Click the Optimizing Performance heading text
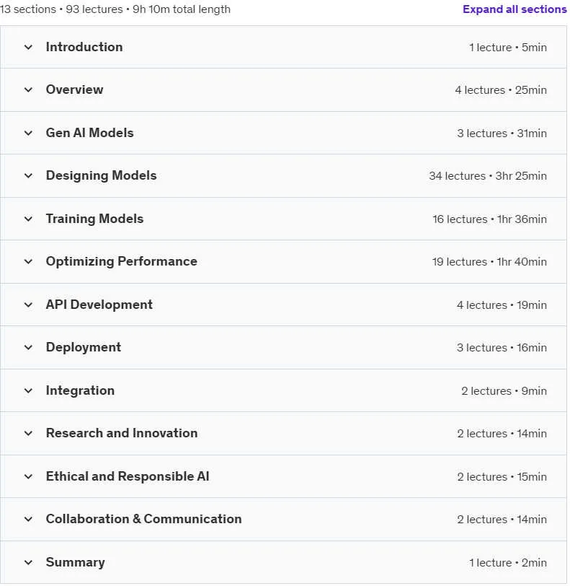This screenshot has height=586, width=570. pos(121,261)
